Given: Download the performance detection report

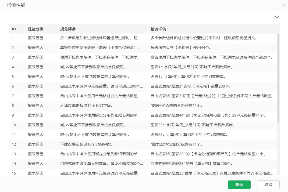Looking at the screenshot, I should [277, 17].
